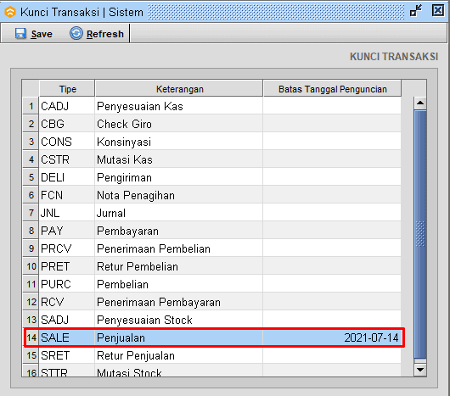Select the PURC Pembelian row
The image size is (450, 396).
(x=211, y=284)
